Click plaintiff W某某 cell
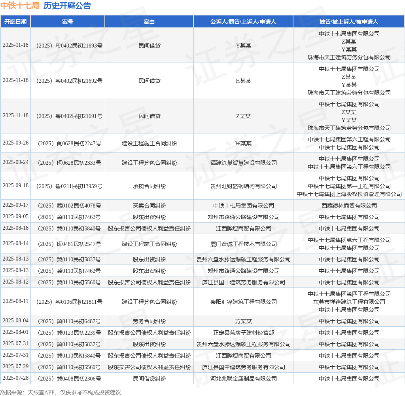This screenshot has height=396, width=405. (x=243, y=143)
